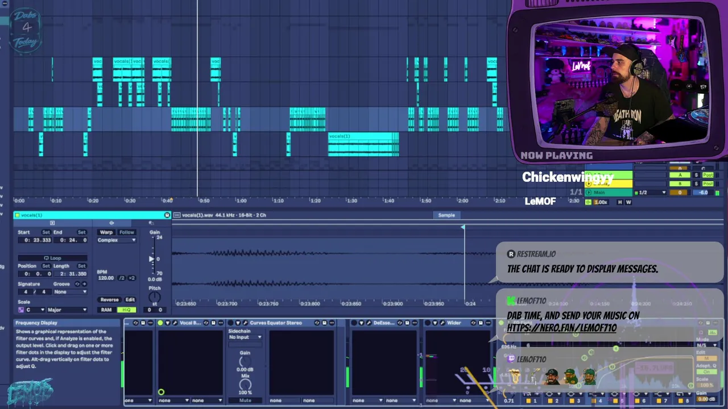
Task: Solo return track A
Action: (x=696, y=176)
